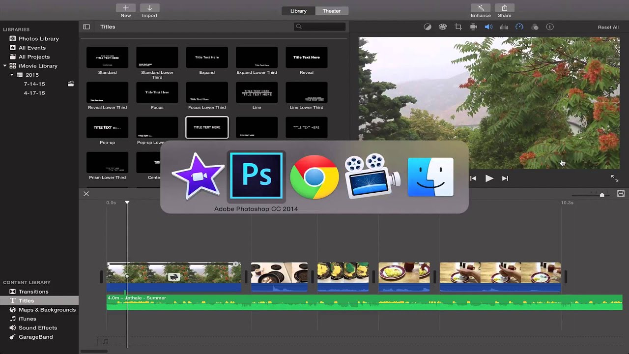Select the green Jethale - Summer audio track
The width and height of the screenshot is (629, 354).
click(365, 302)
